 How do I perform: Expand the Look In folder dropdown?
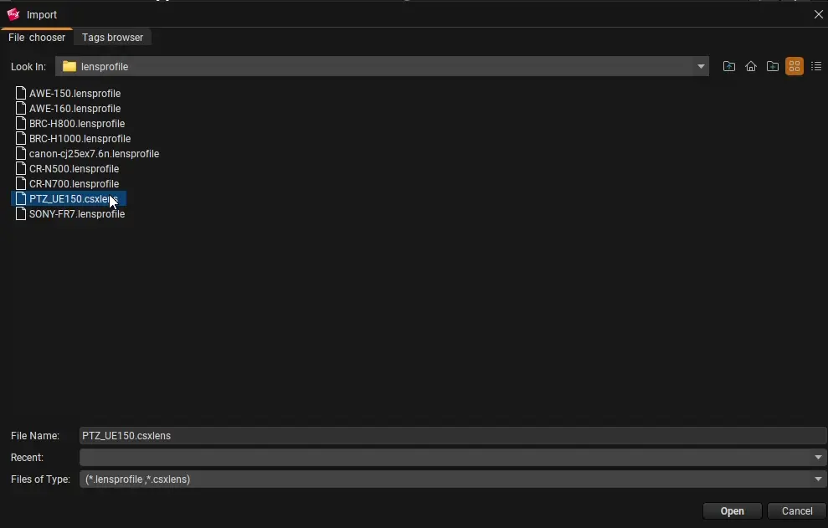(x=701, y=67)
